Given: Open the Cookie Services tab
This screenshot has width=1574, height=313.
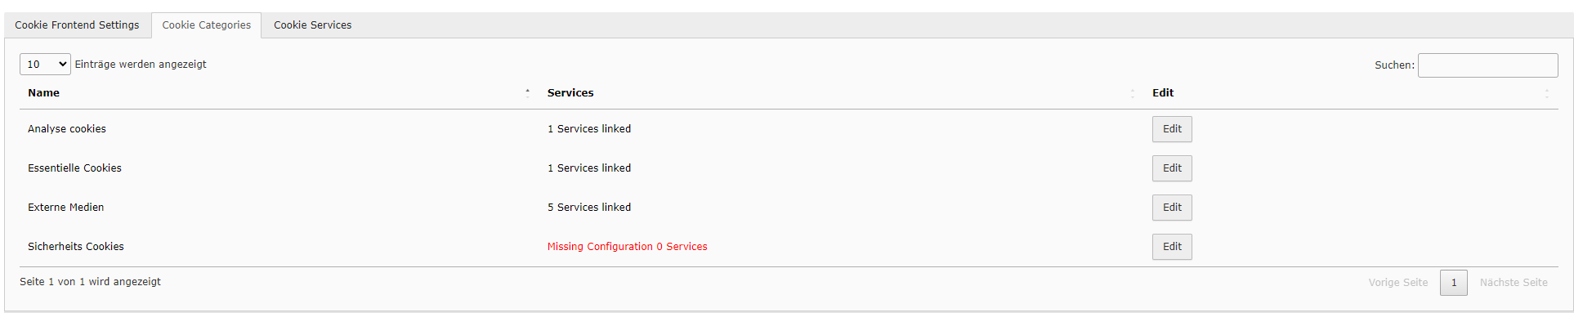Looking at the screenshot, I should pos(312,25).
